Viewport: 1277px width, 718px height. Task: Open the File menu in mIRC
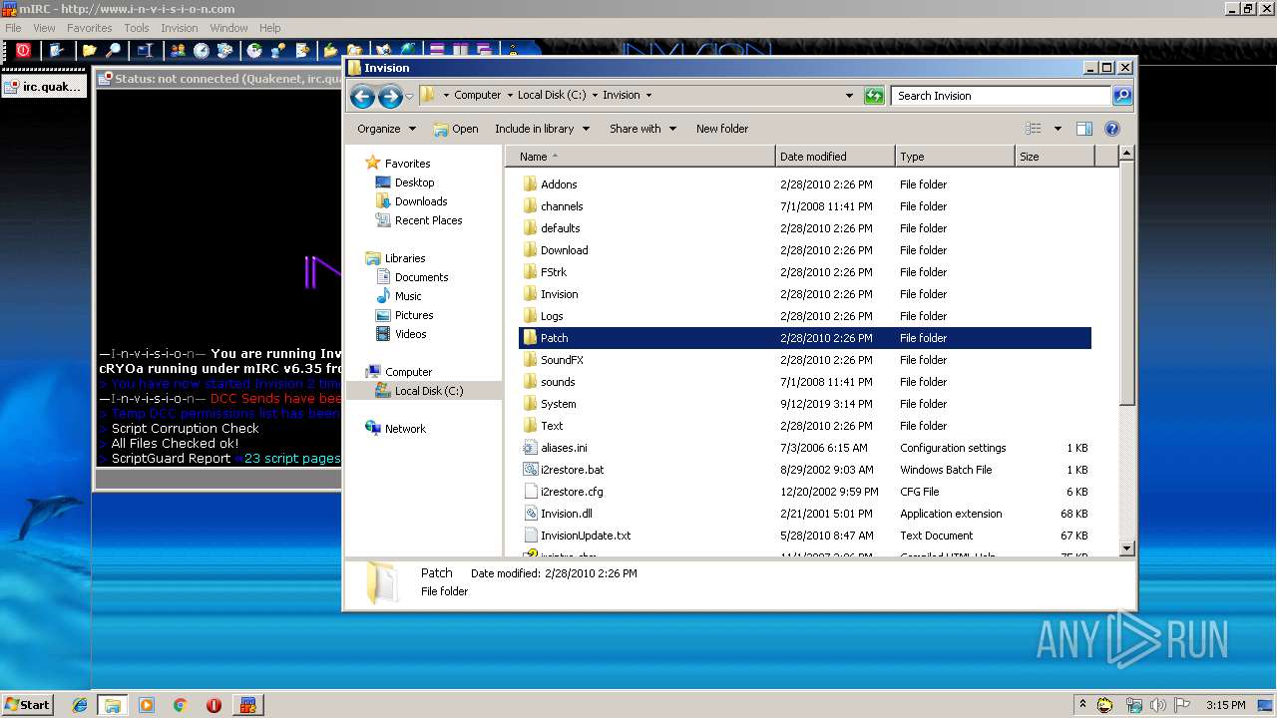pos(13,28)
